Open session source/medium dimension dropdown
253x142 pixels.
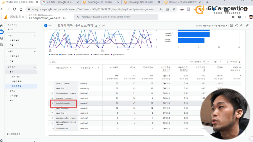[x=64, y=68]
